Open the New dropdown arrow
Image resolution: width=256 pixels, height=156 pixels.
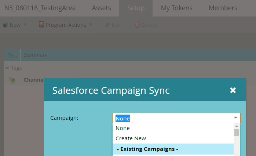pos(25,25)
